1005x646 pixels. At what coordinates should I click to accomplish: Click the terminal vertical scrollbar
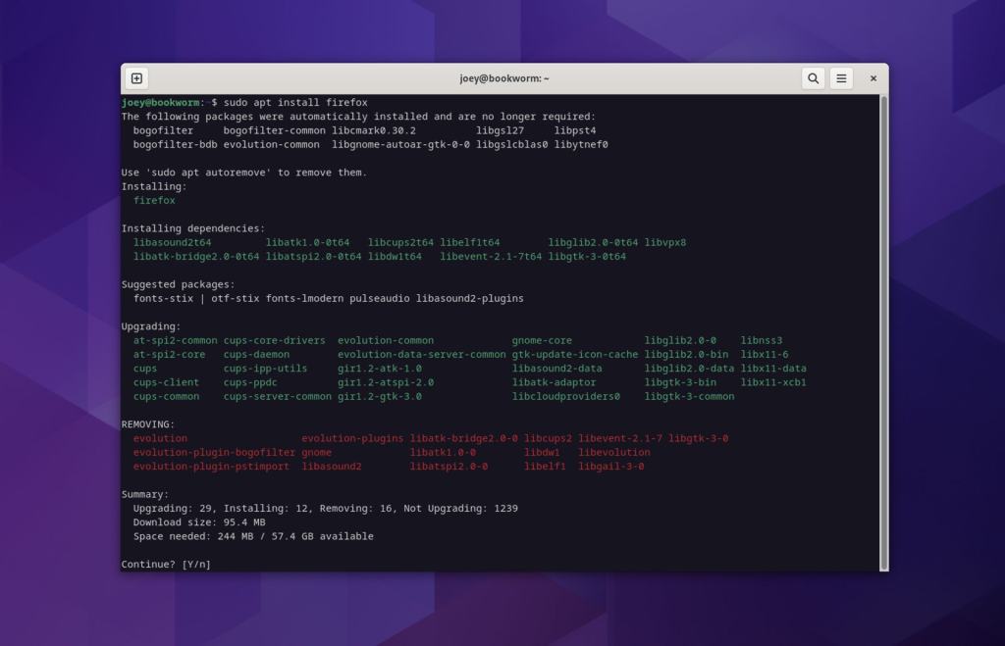(x=884, y=331)
